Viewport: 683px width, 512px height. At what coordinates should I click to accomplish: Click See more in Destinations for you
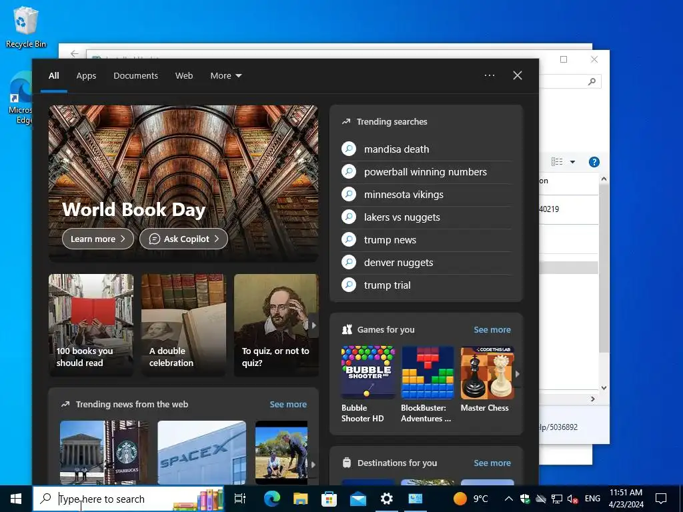pos(492,463)
